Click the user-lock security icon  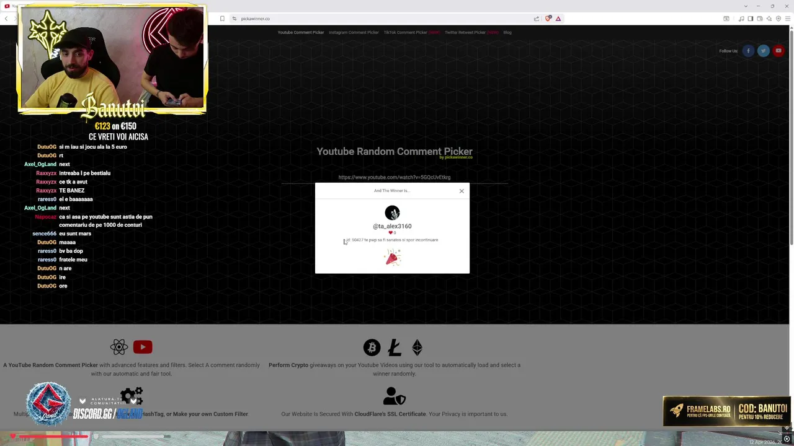click(395, 396)
